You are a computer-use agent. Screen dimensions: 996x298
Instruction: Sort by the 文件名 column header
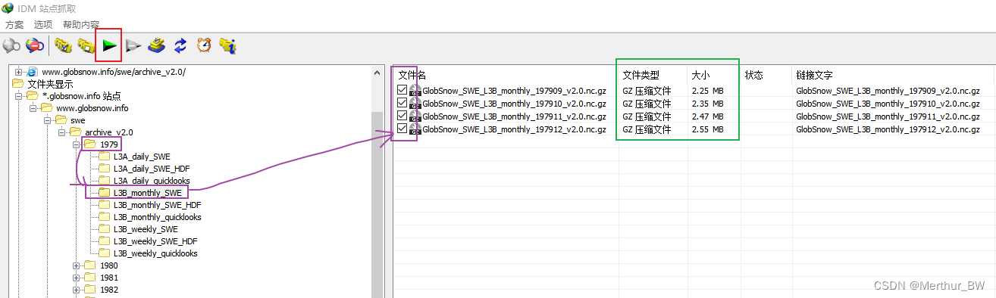(x=506, y=76)
